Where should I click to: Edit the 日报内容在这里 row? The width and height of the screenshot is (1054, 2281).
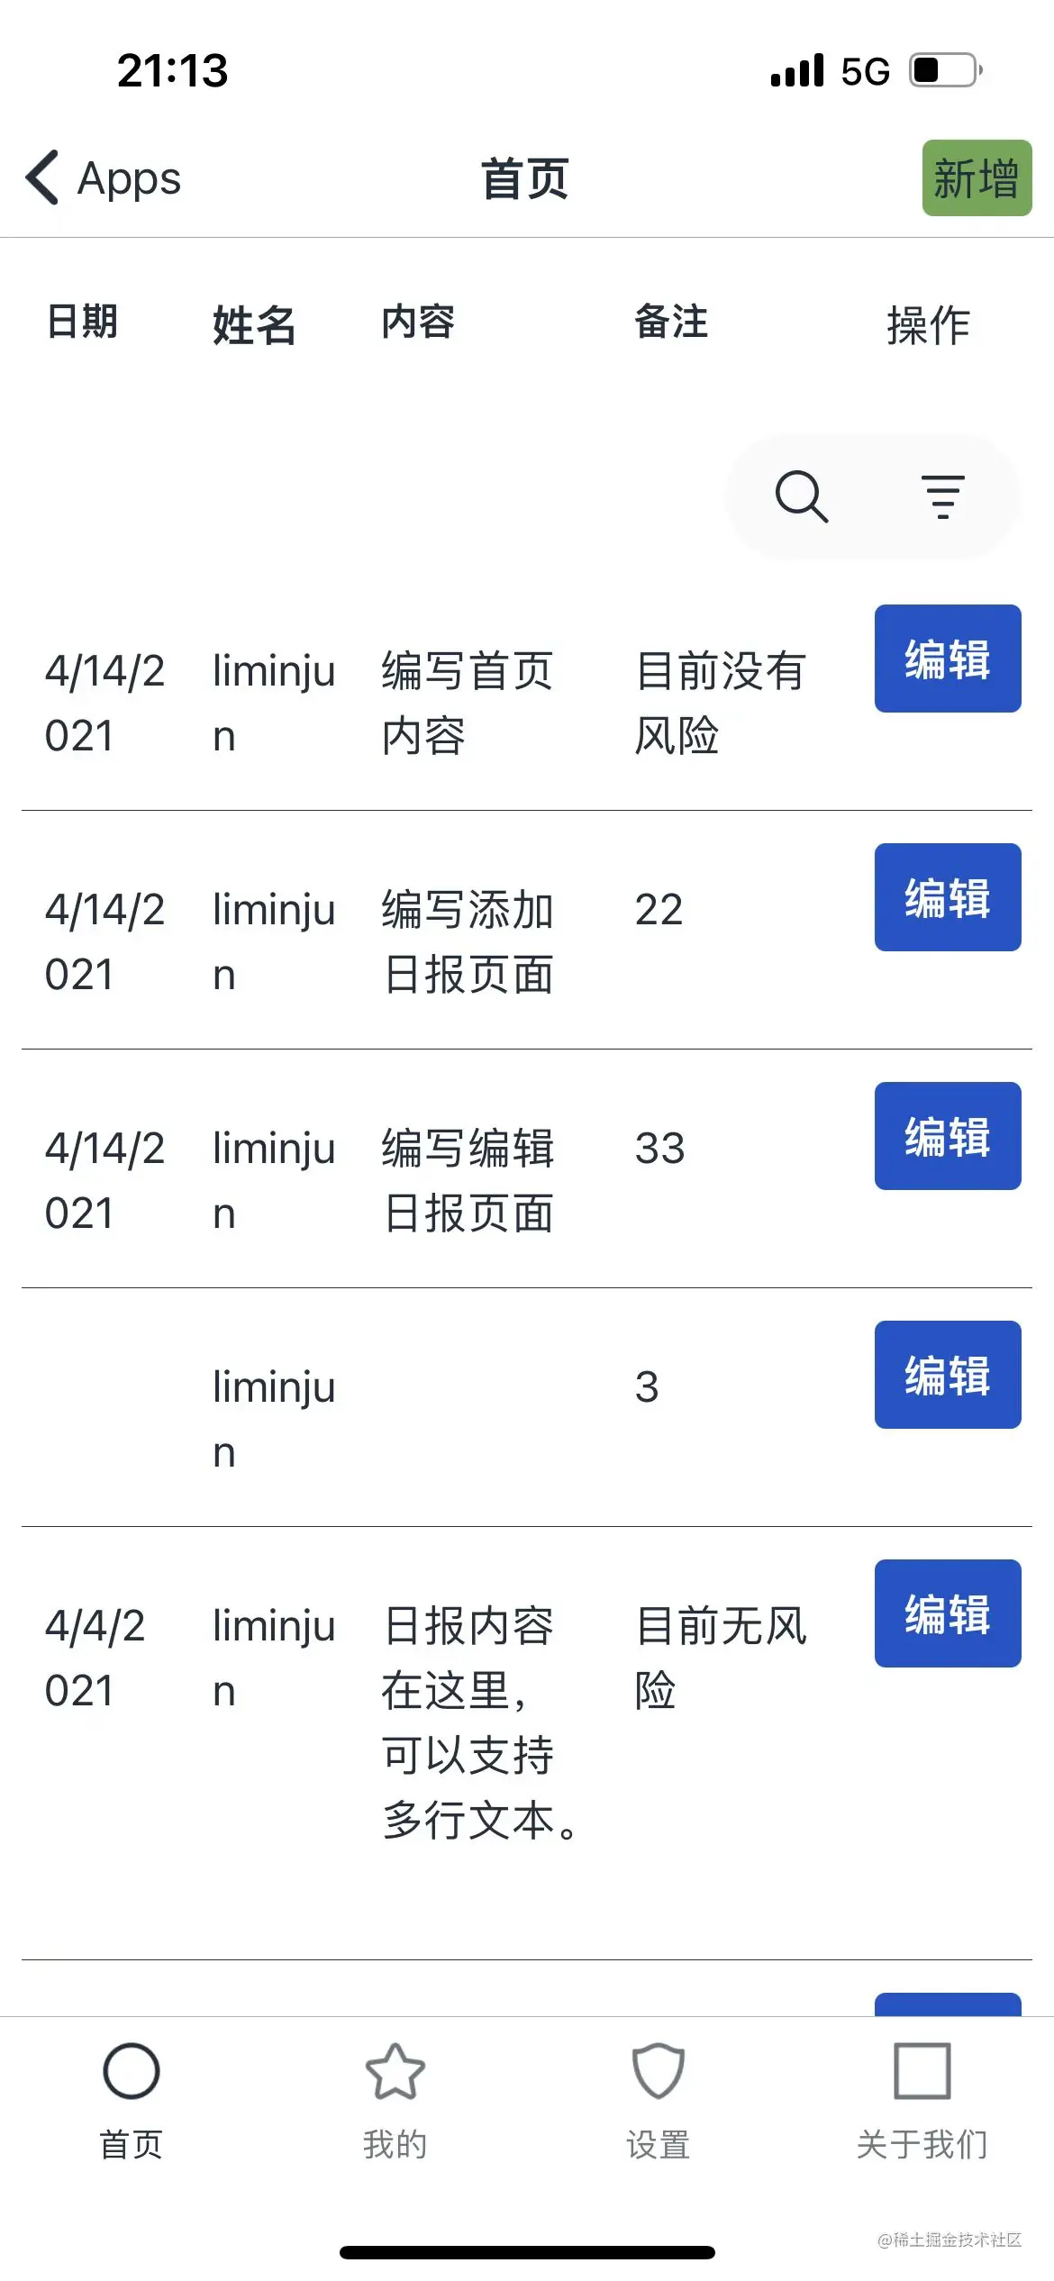point(948,1613)
